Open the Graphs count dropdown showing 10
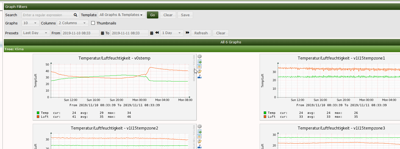Image resolution: width=400 pixels, height=149 pixels. pyautogui.click(x=30, y=23)
